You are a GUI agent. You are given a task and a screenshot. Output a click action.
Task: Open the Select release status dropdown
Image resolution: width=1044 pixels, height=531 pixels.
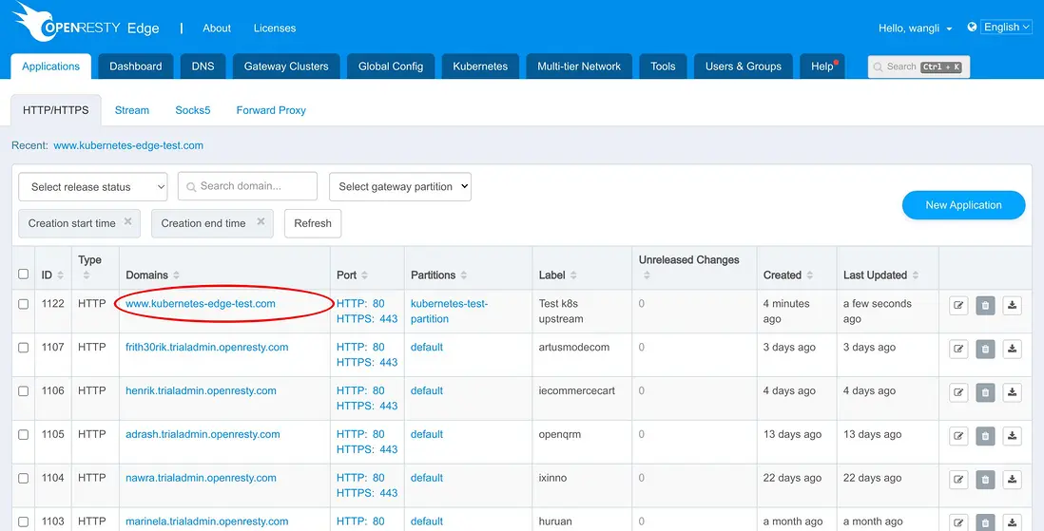pyautogui.click(x=92, y=187)
